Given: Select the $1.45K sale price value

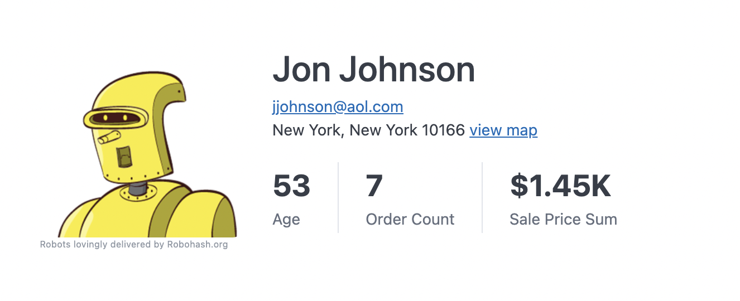Looking at the screenshot, I should [x=561, y=186].
